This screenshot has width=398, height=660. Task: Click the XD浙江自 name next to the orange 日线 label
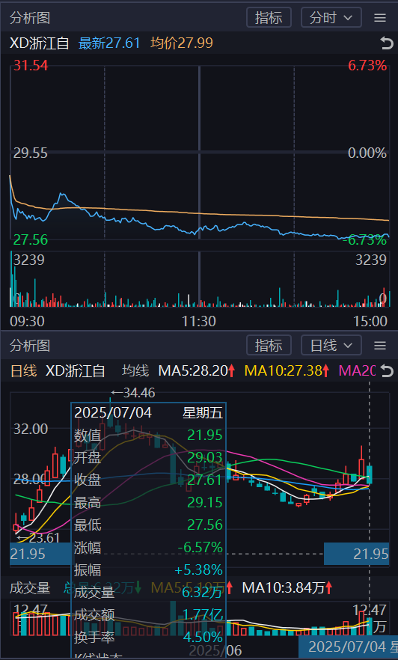pyautogui.click(x=75, y=371)
